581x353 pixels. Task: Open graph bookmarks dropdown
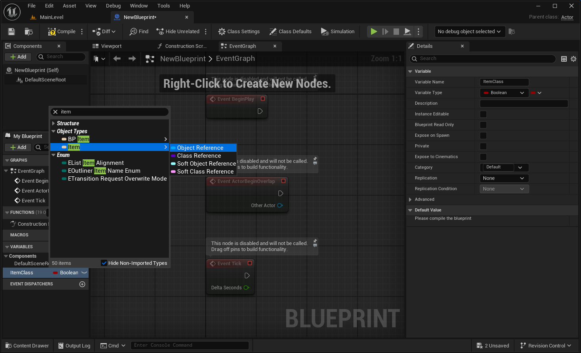(x=99, y=59)
